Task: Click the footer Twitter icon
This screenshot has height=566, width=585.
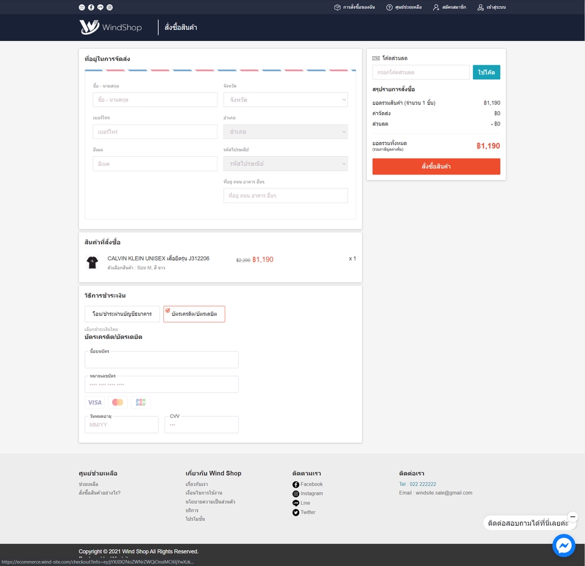Action: [x=296, y=512]
